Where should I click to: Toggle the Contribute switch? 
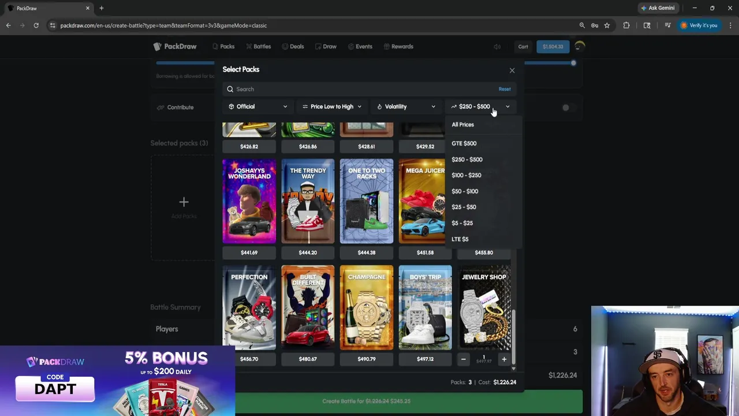click(569, 107)
